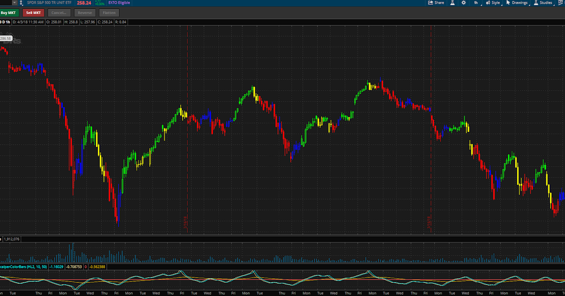Click the Reverse button
Screen dimensions: 565x296
[85, 13]
